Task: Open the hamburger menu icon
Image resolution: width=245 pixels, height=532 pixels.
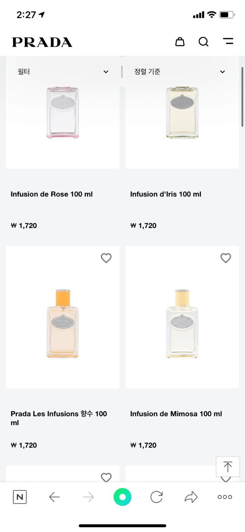Action: [x=228, y=41]
